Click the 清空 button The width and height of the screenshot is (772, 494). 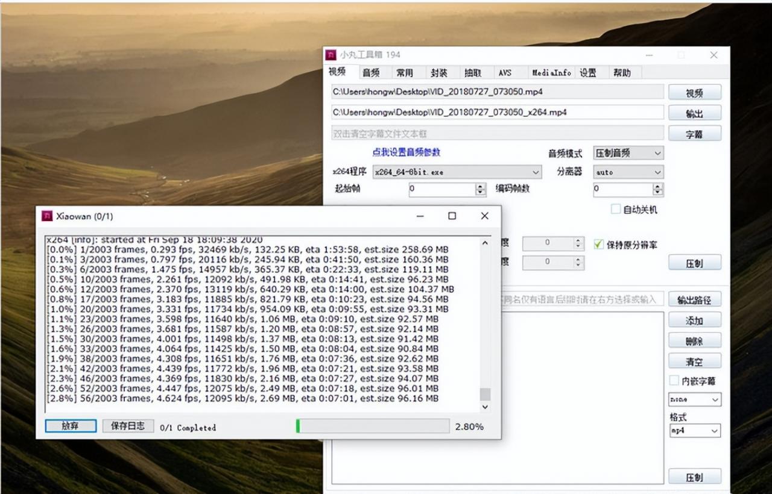(x=695, y=362)
